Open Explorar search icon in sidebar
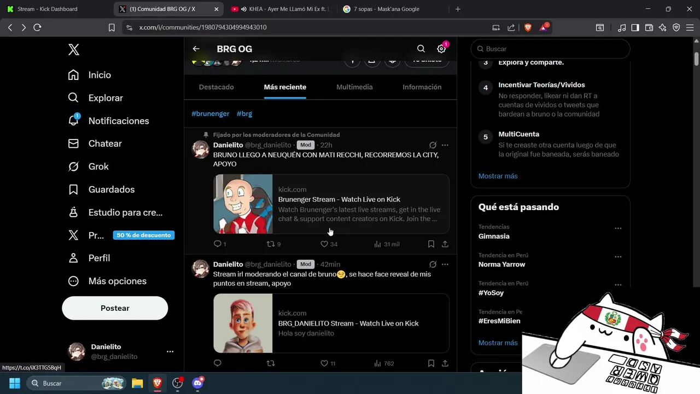This screenshot has width=700, height=394. [73, 98]
